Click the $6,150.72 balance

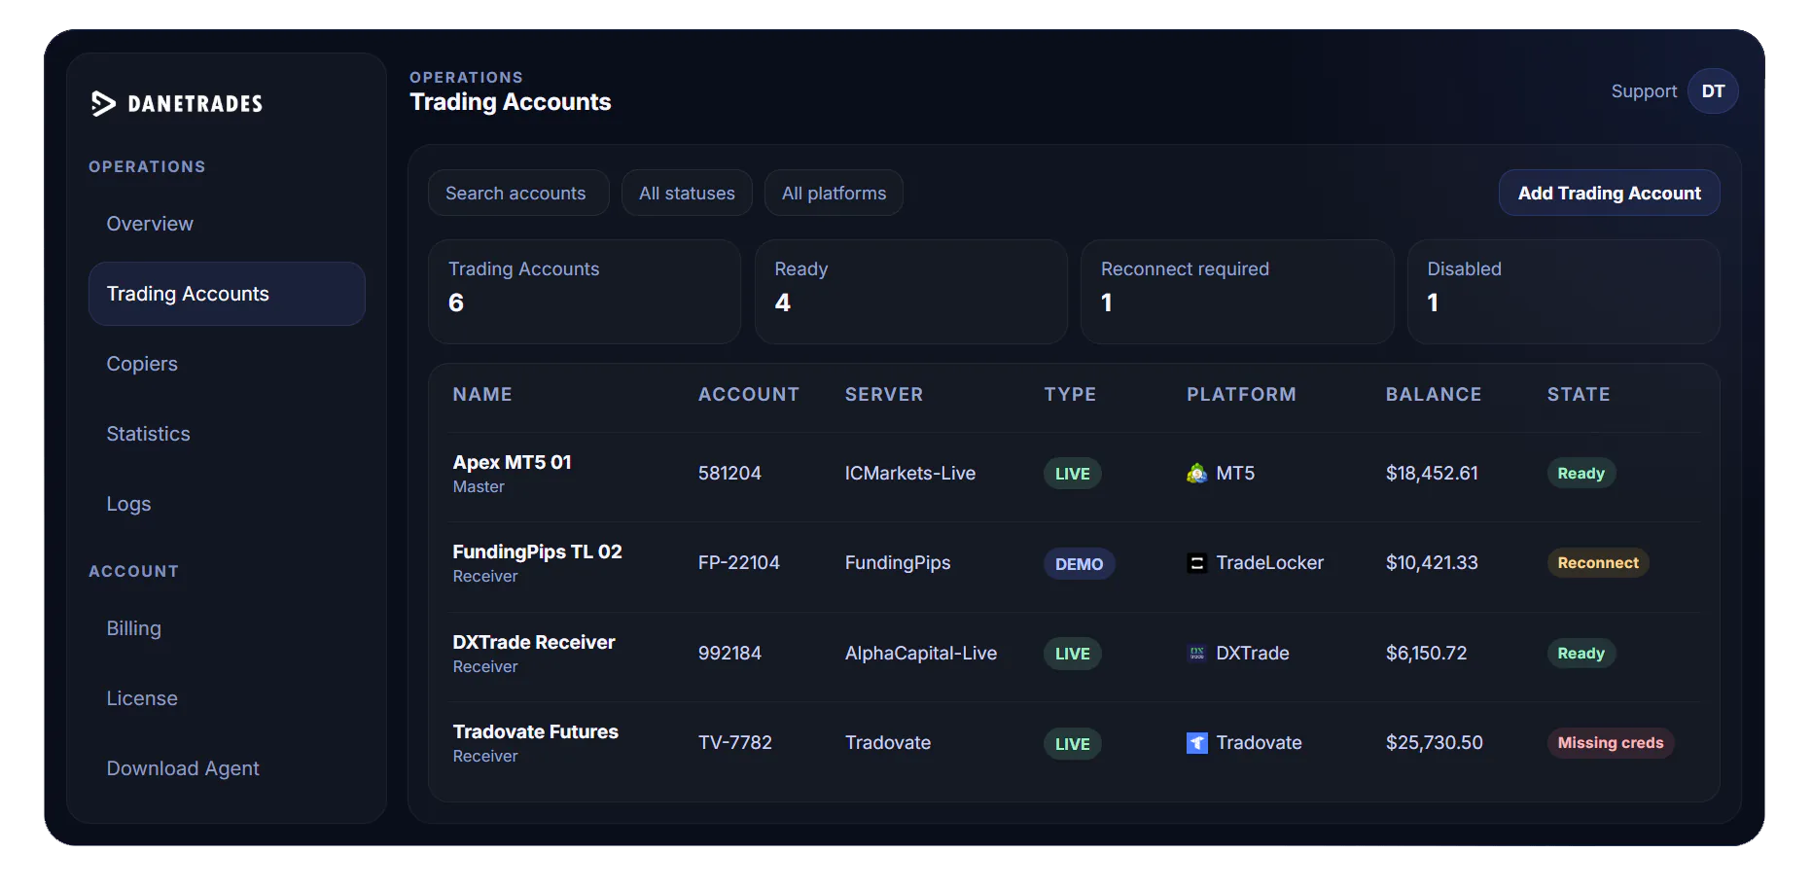[x=1426, y=654]
